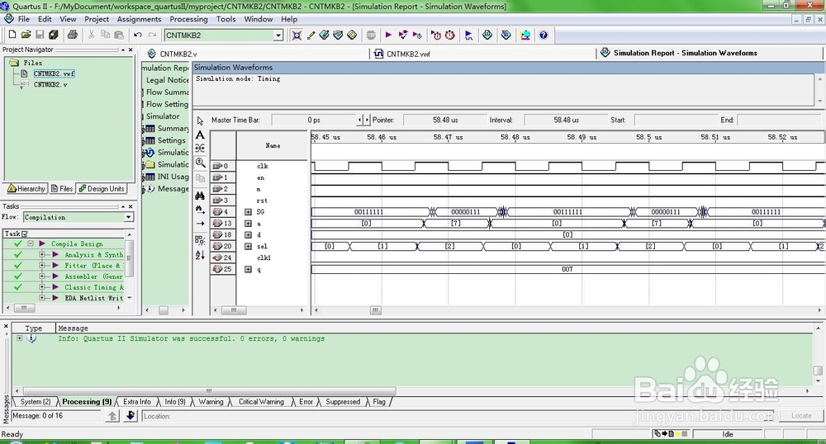
Task: Click the Snap to Grid icon
Action: click(200, 240)
